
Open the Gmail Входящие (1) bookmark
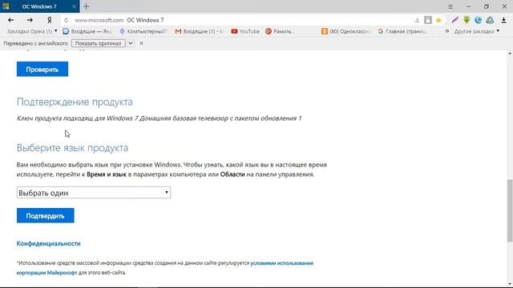click(200, 31)
